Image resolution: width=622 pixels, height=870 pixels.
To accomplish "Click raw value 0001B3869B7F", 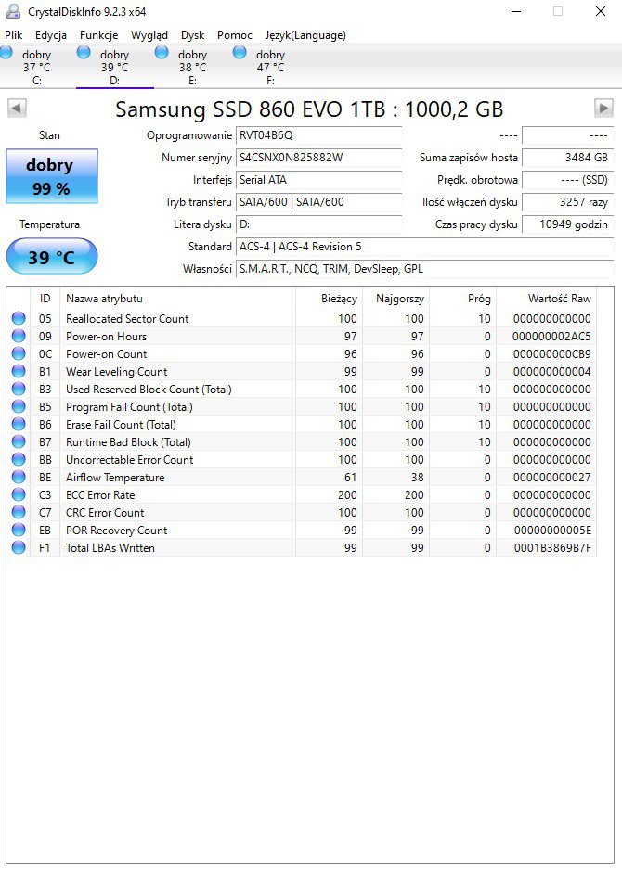I will 552,547.
